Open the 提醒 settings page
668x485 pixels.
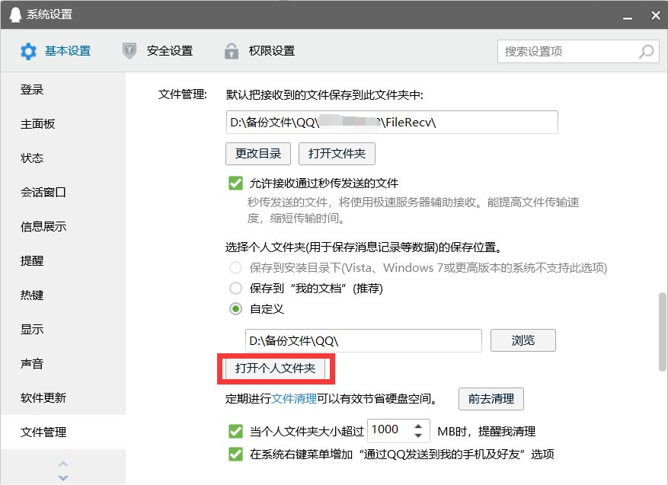click(x=31, y=260)
